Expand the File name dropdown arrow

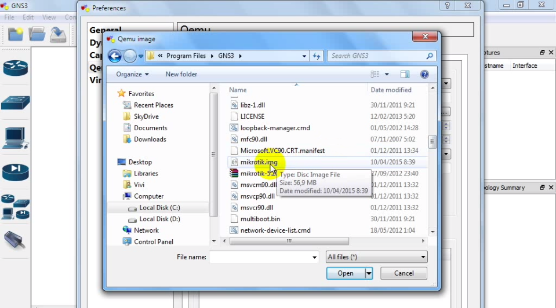click(314, 257)
